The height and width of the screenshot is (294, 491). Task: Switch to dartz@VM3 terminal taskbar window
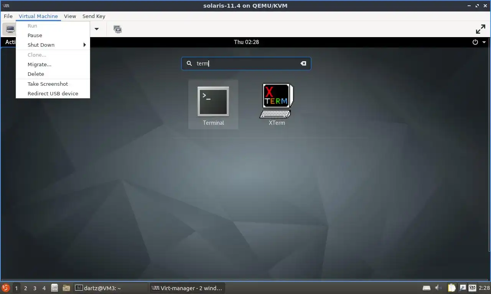pos(110,288)
